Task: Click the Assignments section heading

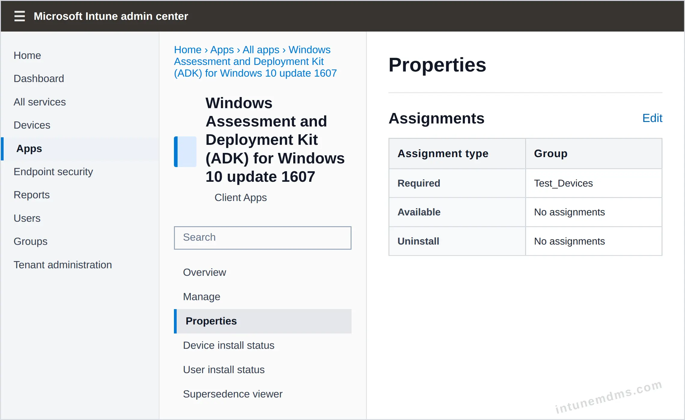Action: point(436,118)
